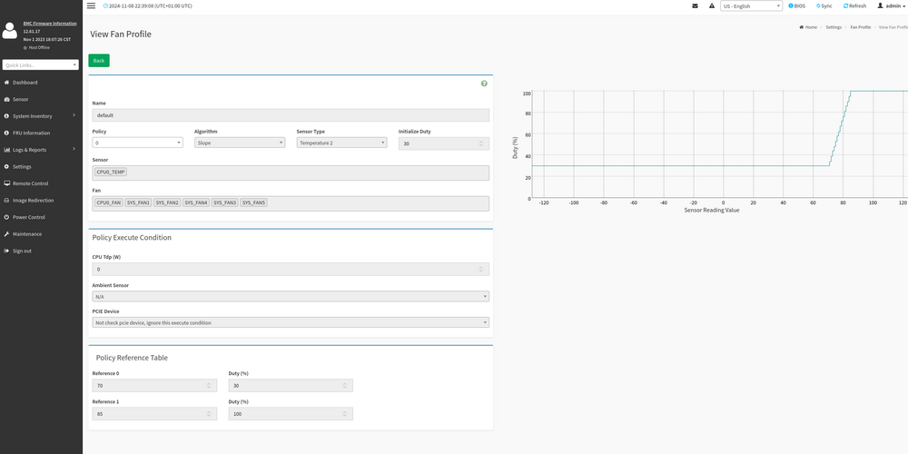Click the System Inventory icon

pyautogui.click(x=6, y=116)
